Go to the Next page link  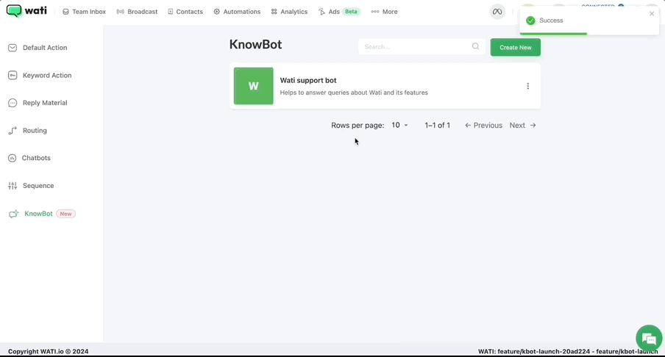[x=522, y=126]
